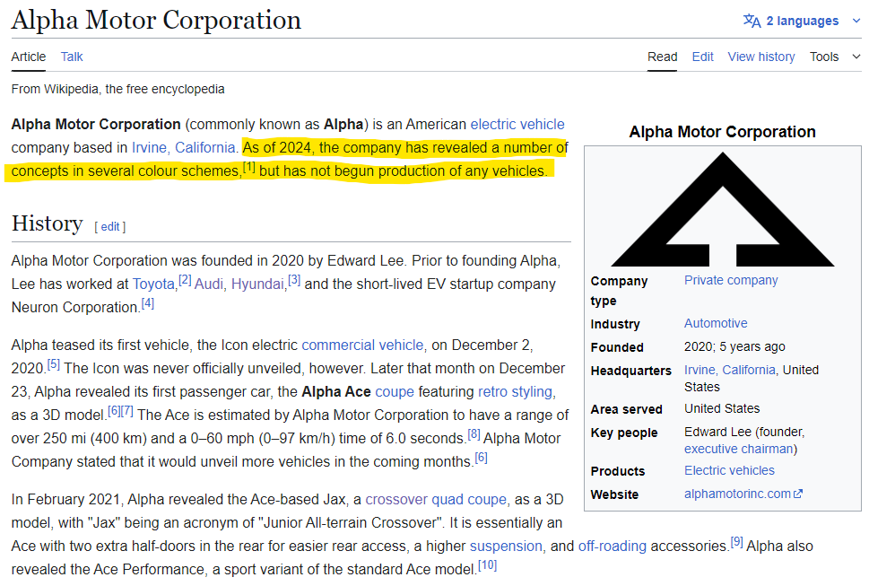Click citation [5] after December 2, 2020

pyautogui.click(x=53, y=364)
